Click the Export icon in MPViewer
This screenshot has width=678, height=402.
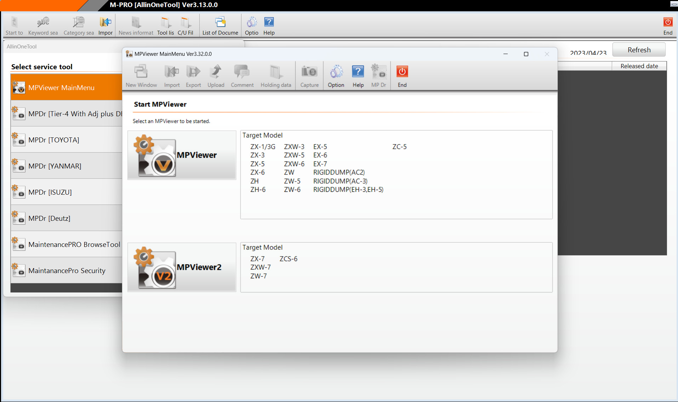click(x=193, y=76)
